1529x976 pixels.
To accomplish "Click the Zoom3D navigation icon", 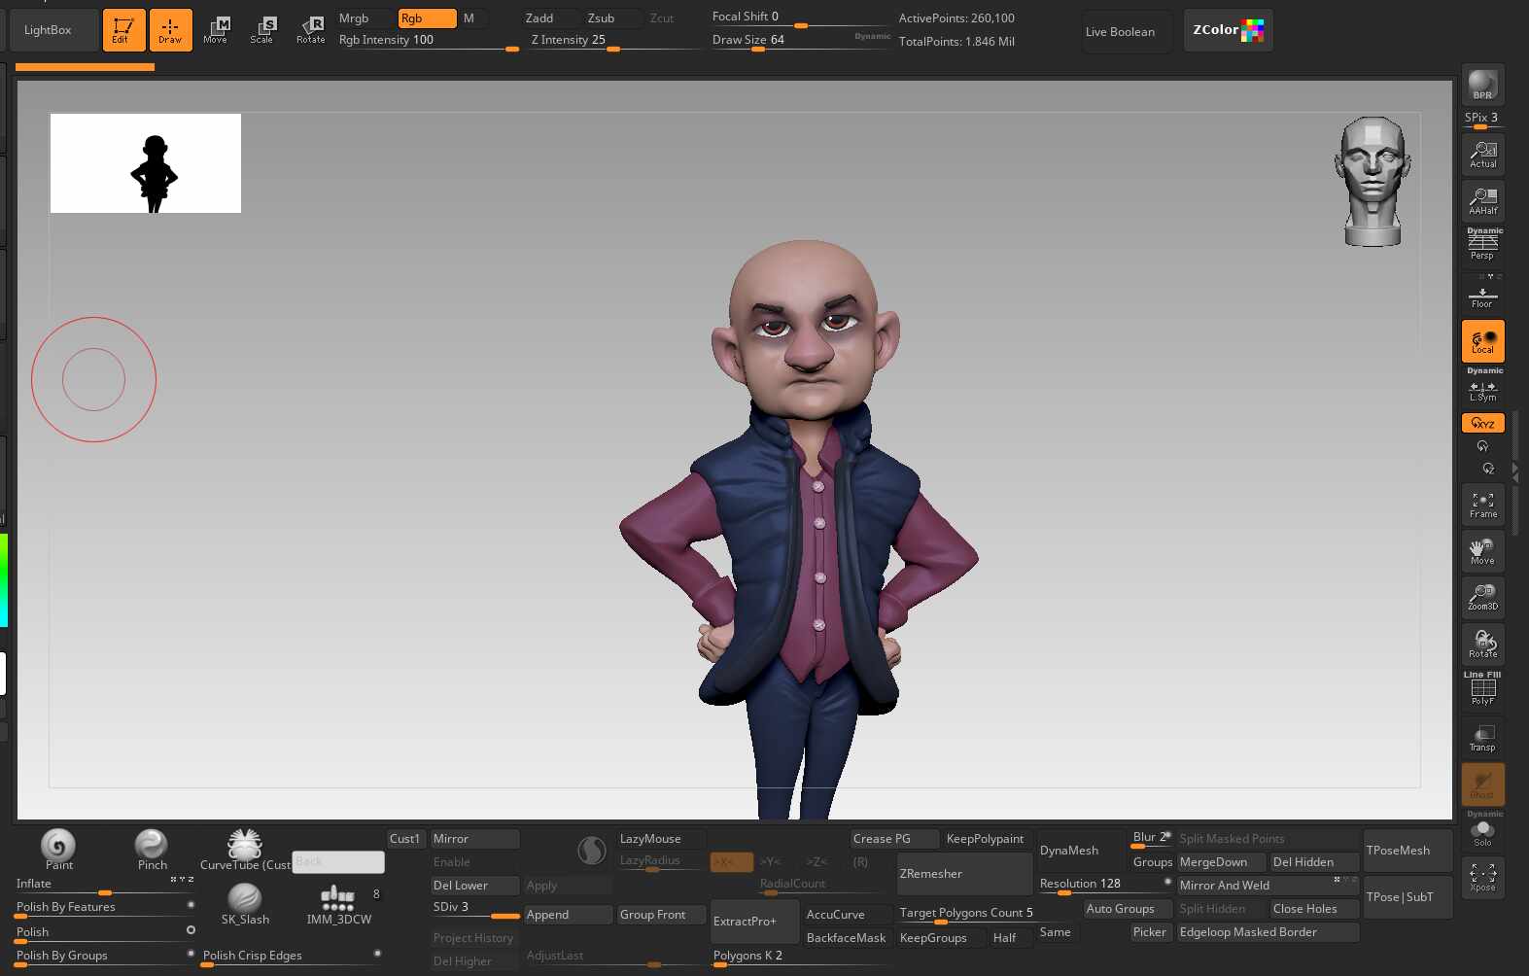I will click(1482, 597).
